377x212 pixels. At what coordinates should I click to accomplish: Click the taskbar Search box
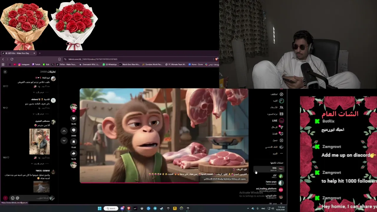pyautogui.click(x=111, y=208)
